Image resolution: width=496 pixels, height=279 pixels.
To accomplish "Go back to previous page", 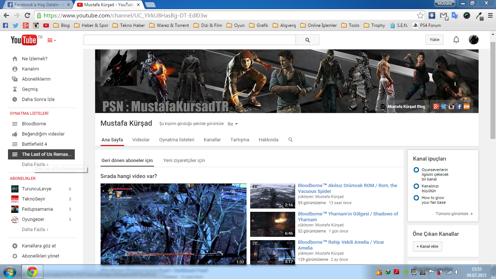I will click(x=6, y=15).
